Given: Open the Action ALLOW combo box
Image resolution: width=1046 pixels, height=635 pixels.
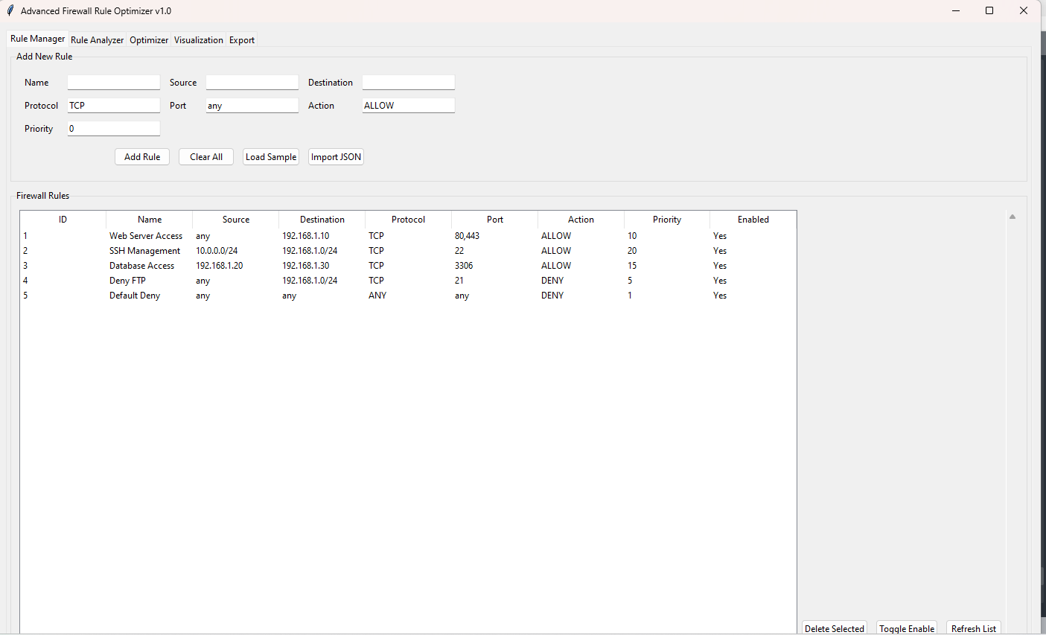Looking at the screenshot, I should pos(408,106).
